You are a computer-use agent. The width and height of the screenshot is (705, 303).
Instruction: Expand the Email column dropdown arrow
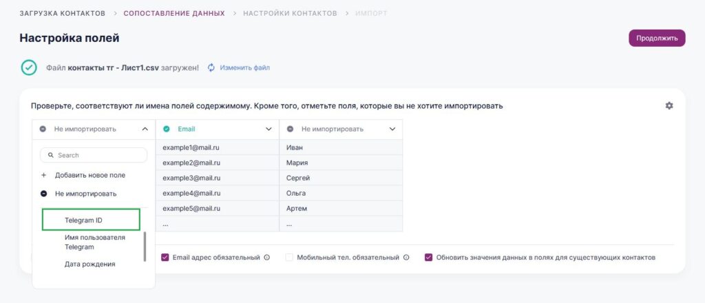tap(269, 129)
